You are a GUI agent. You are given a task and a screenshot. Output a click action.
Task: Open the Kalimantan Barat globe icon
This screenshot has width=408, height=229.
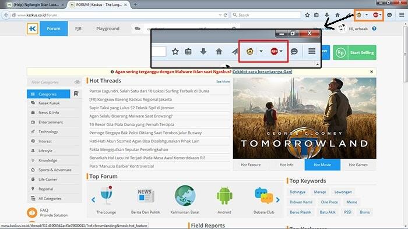point(185,195)
